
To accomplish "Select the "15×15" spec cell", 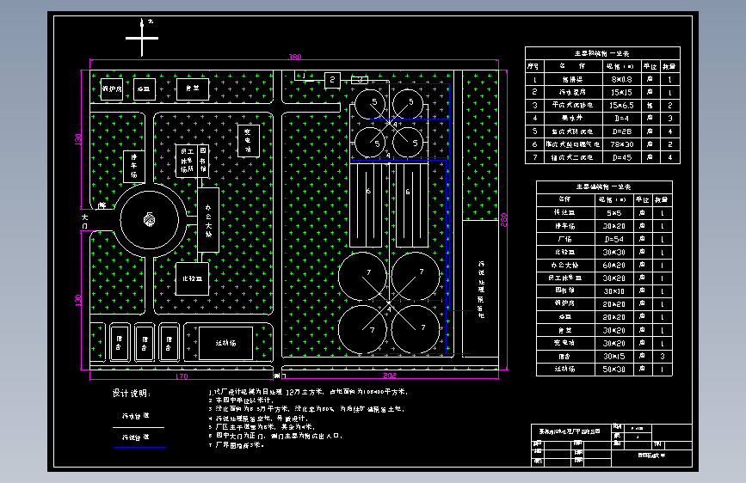I will pos(621,92).
